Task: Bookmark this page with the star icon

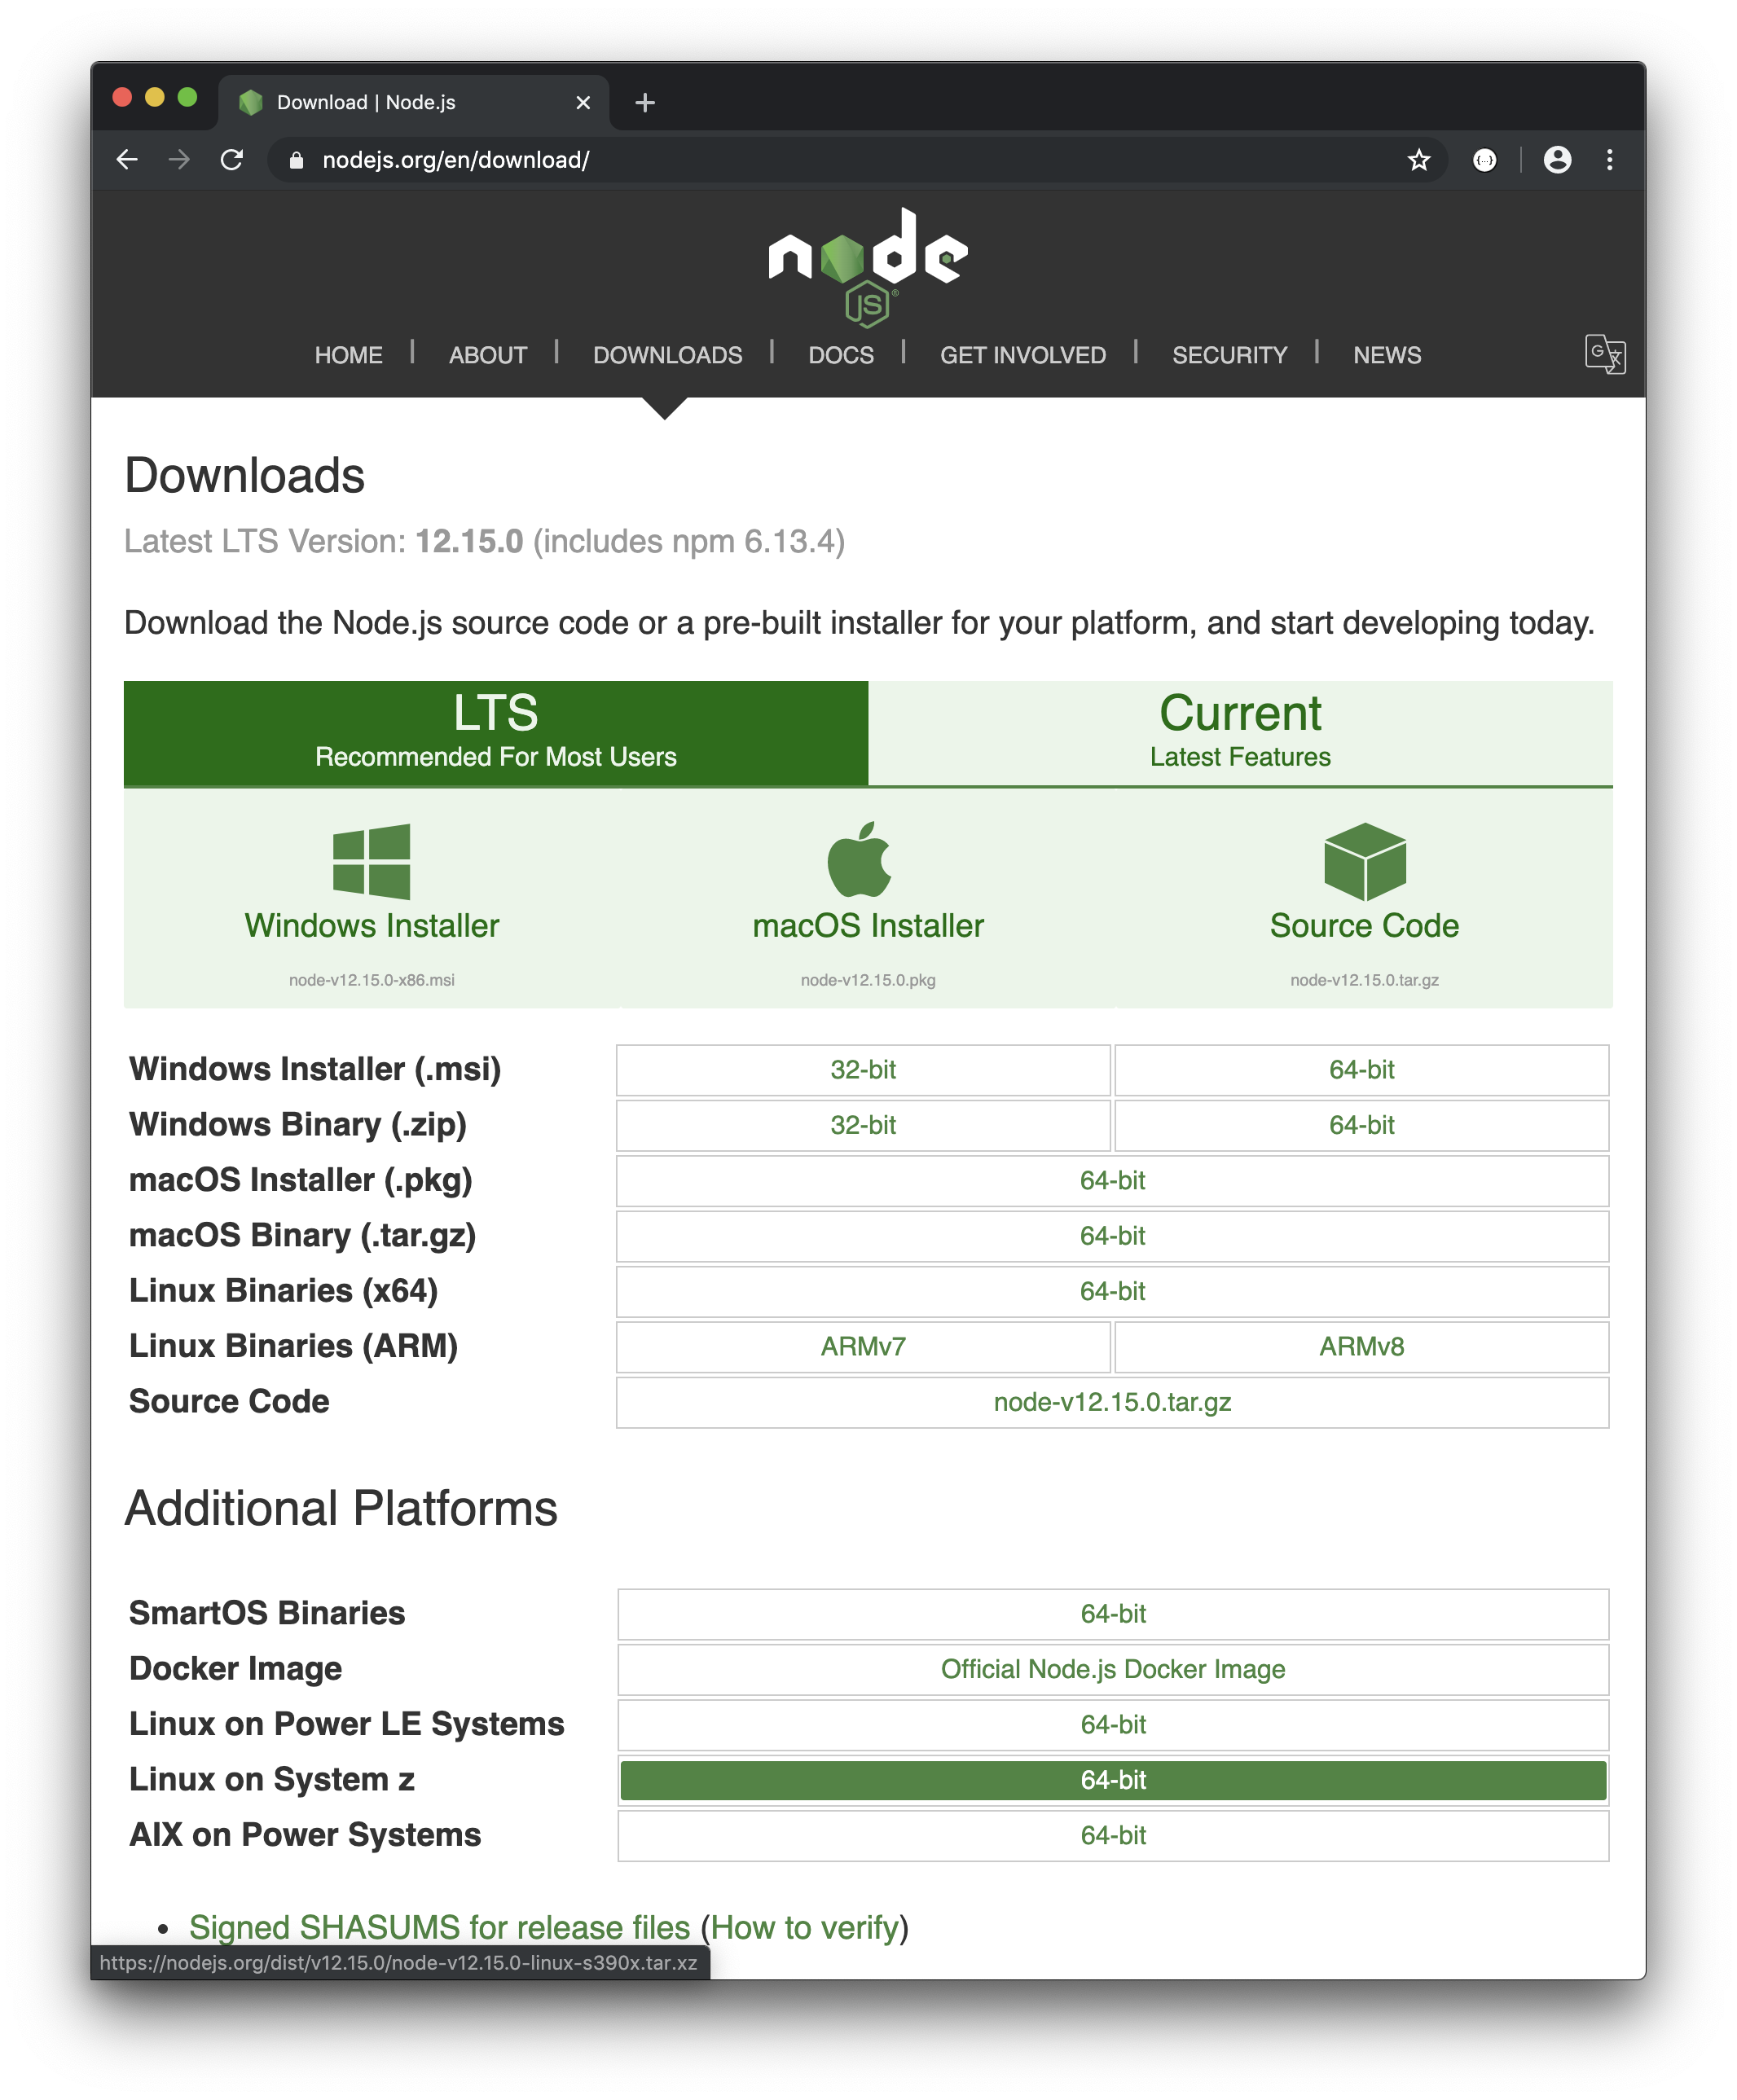Action: [1418, 160]
